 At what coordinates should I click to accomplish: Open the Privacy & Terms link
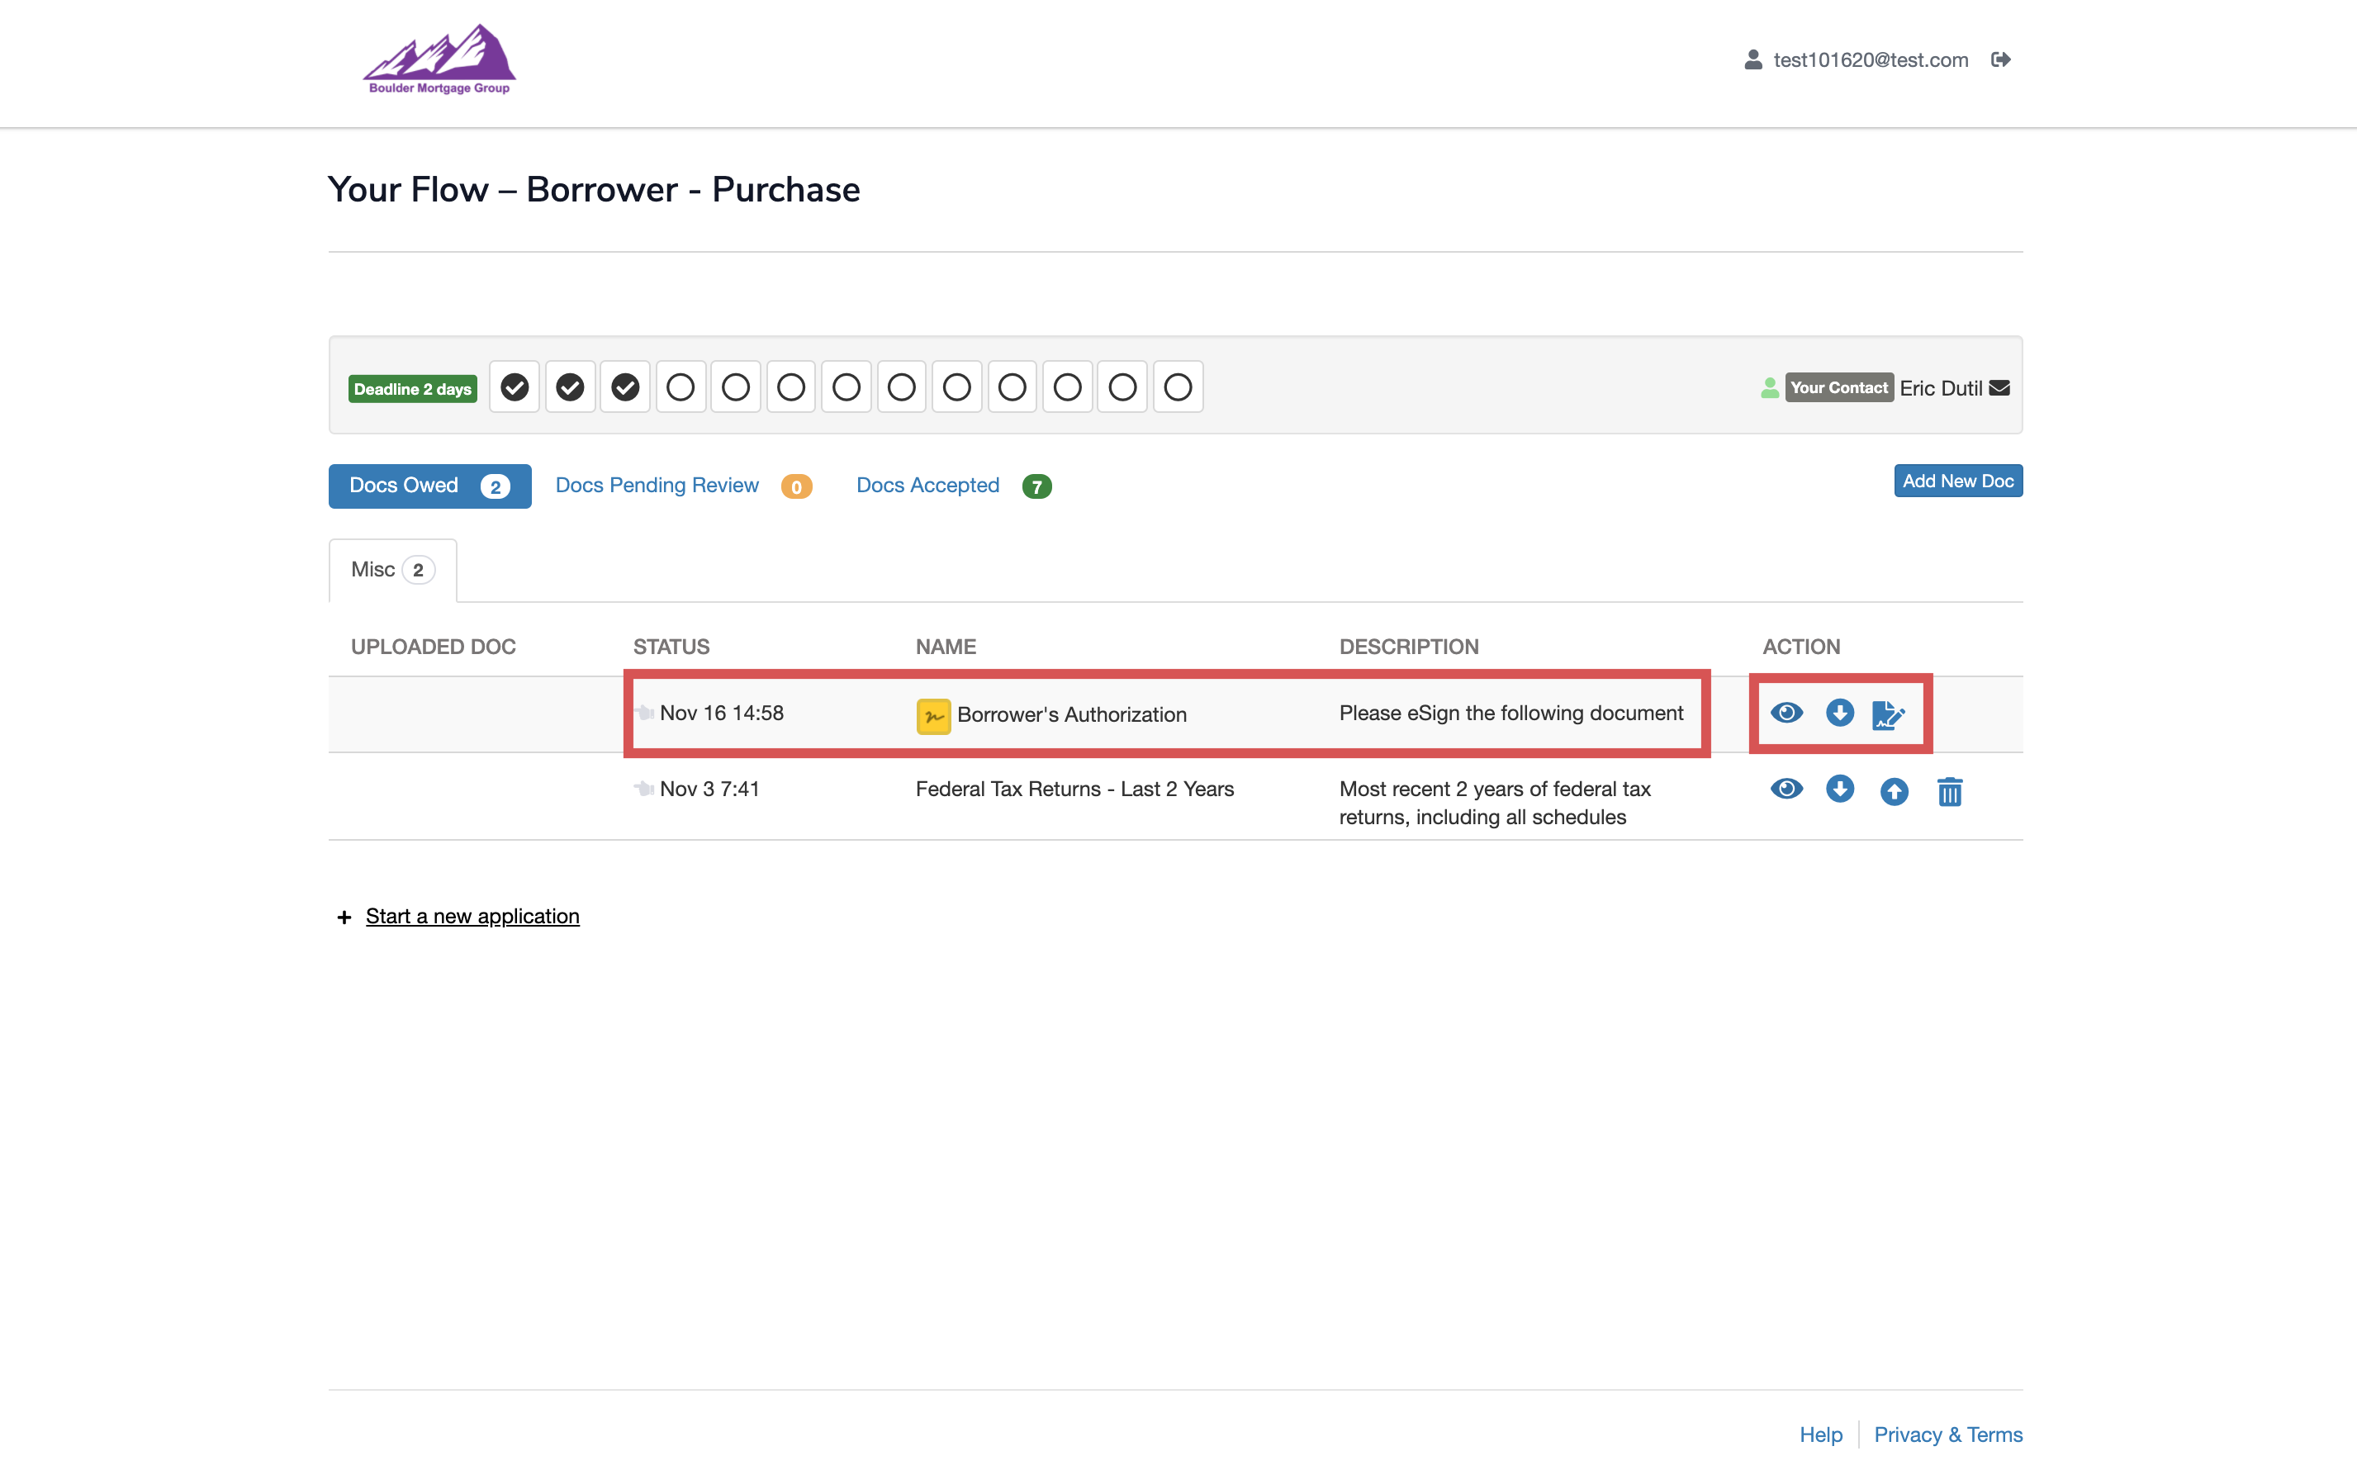pos(1948,1434)
